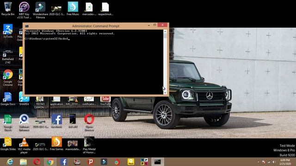Open Google Docs desktop shortcut

[8, 99]
